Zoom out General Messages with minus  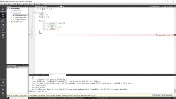click(x=69, y=75)
